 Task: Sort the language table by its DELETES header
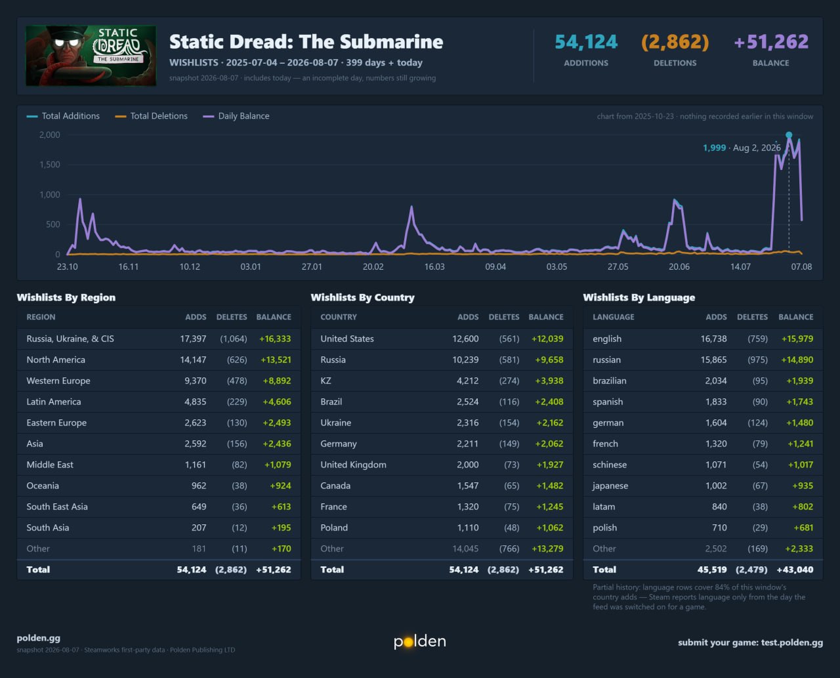coord(752,317)
